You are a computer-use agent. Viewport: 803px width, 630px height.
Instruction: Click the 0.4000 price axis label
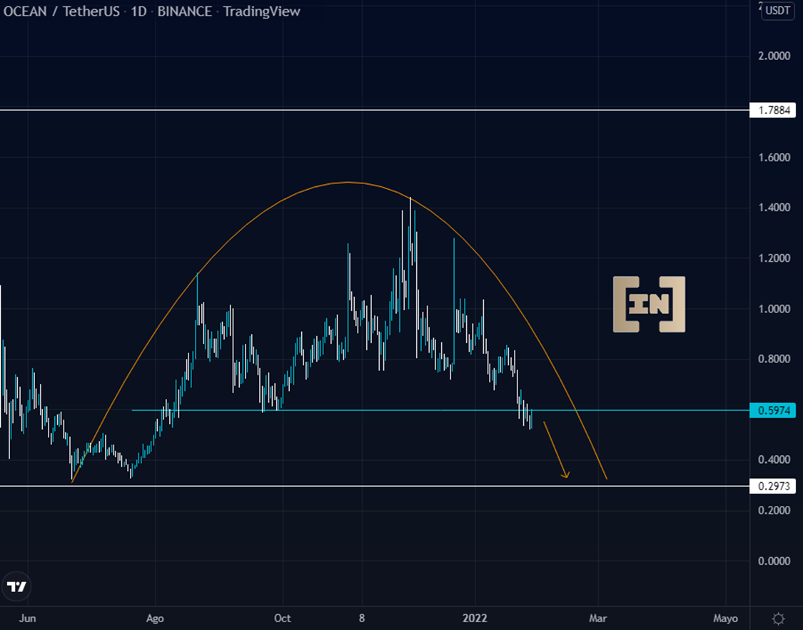774,459
